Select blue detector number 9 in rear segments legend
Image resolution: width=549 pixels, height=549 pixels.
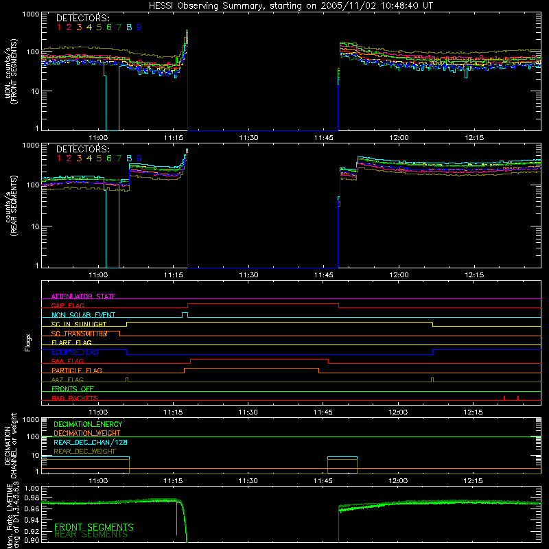[x=139, y=159]
